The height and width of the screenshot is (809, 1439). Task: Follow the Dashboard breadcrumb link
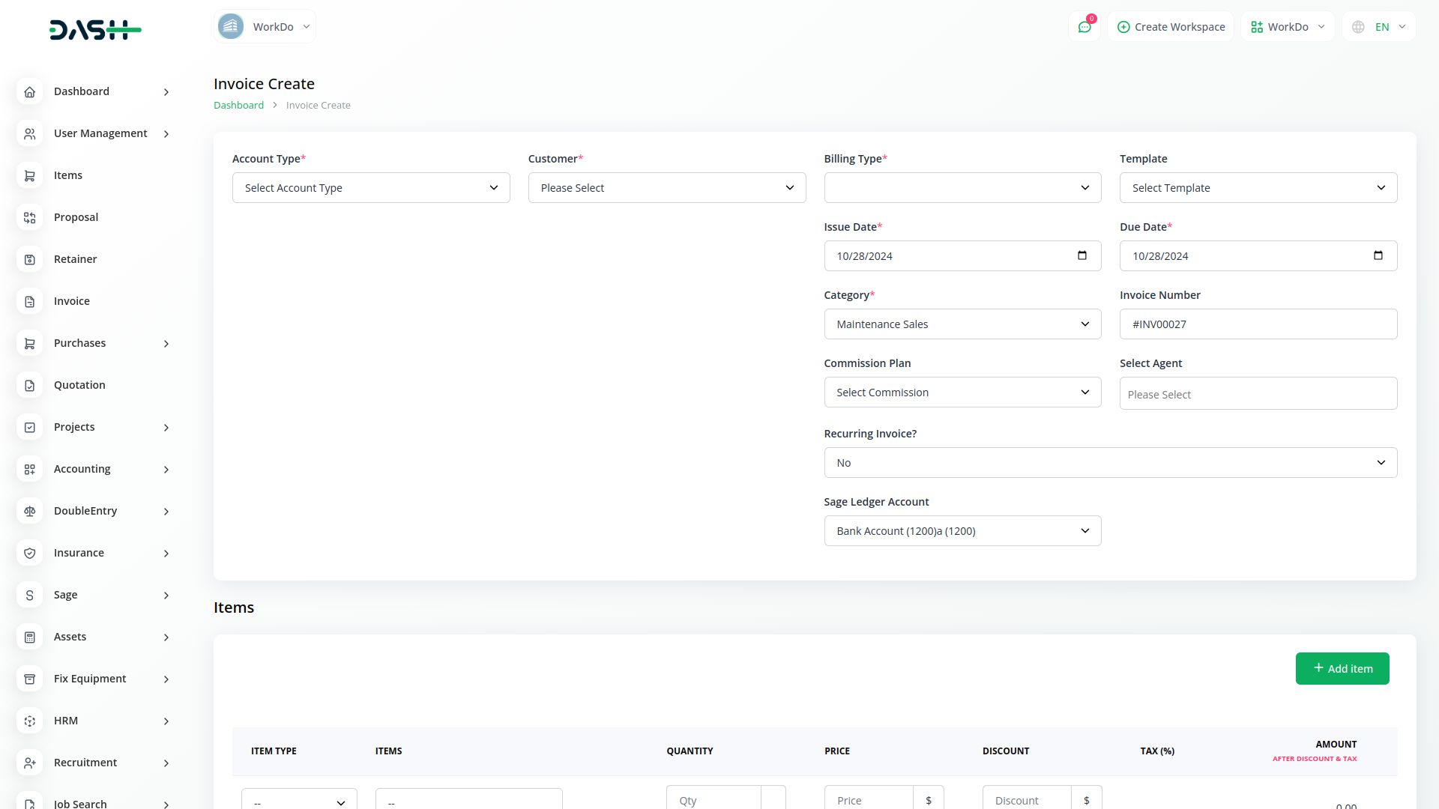tap(238, 106)
